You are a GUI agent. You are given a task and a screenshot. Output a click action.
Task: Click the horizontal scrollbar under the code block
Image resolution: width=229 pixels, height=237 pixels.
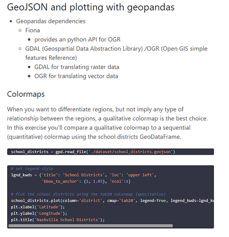tap(90, 226)
